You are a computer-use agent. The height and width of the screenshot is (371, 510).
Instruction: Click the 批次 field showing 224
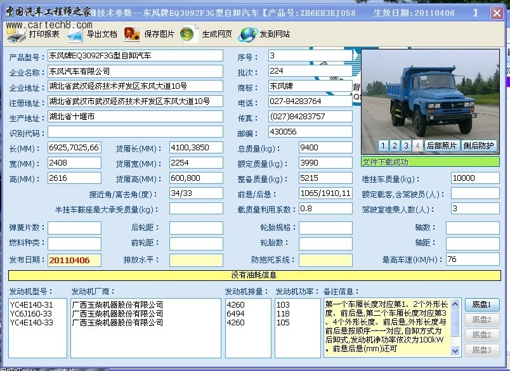click(x=310, y=71)
